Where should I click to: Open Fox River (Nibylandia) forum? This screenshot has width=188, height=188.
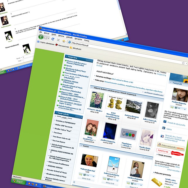pos(71,91)
